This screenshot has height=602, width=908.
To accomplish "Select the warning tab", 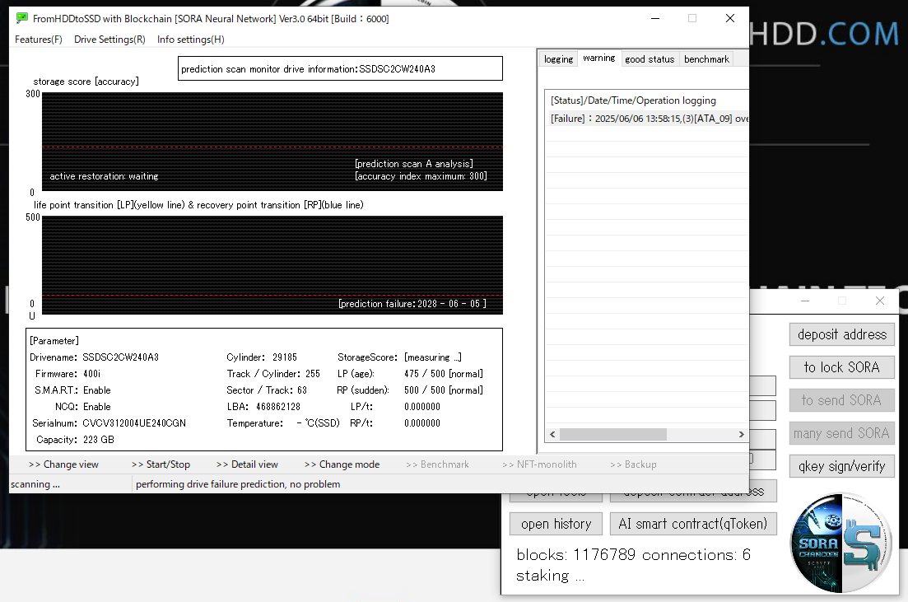I will coord(598,58).
